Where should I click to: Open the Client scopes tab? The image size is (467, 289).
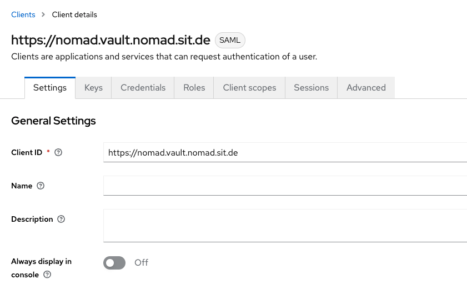(249, 88)
